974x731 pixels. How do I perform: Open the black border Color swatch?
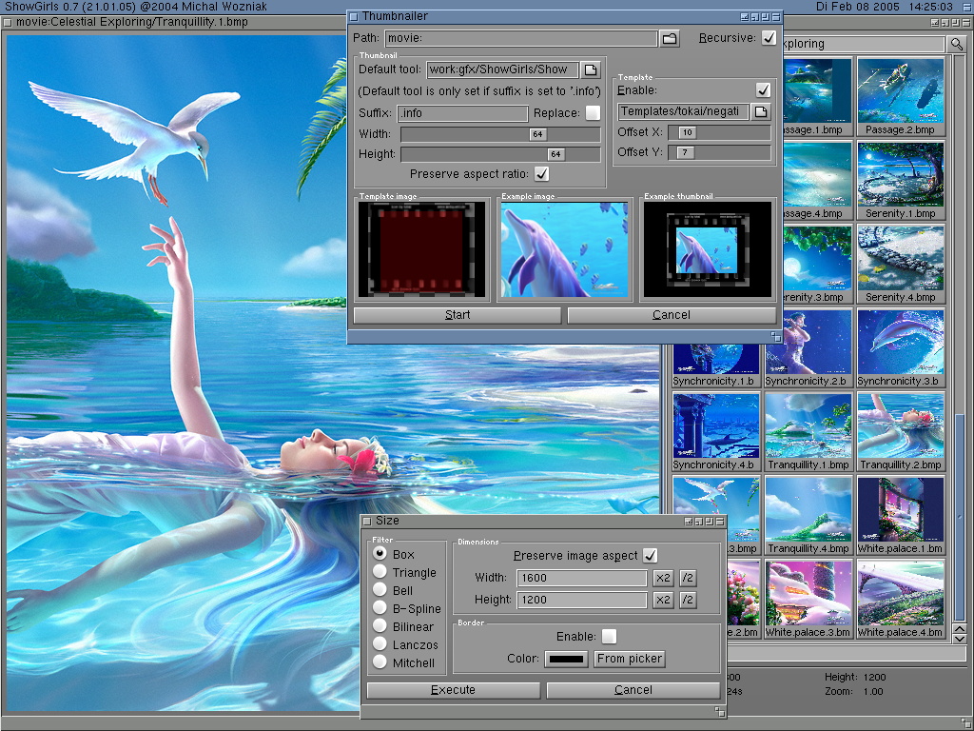tap(566, 659)
